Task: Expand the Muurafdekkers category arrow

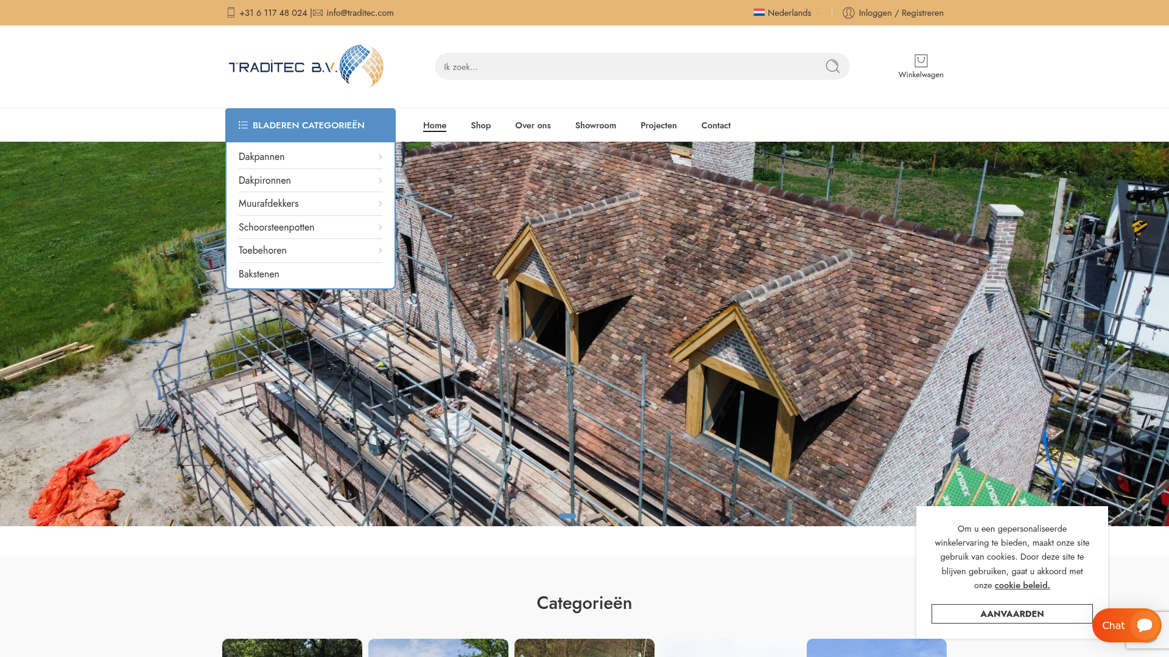Action: click(380, 204)
